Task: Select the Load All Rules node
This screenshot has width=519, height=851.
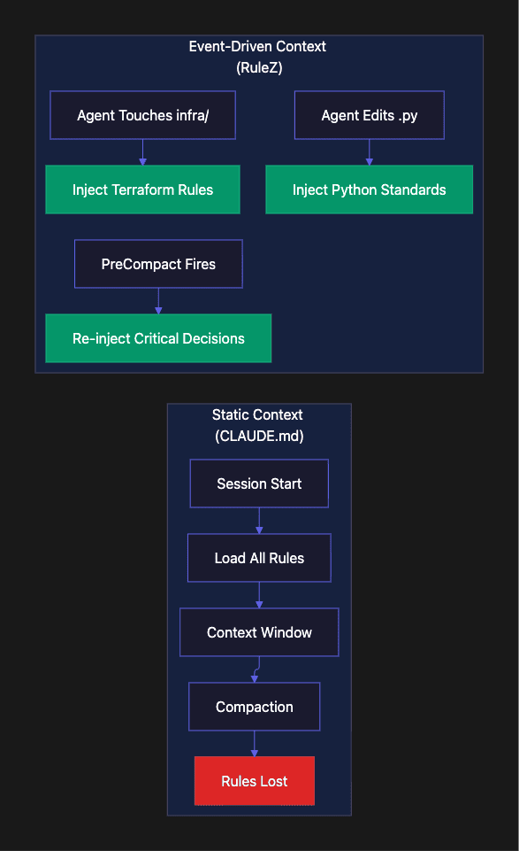Action: pyautogui.click(x=259, y=558)
